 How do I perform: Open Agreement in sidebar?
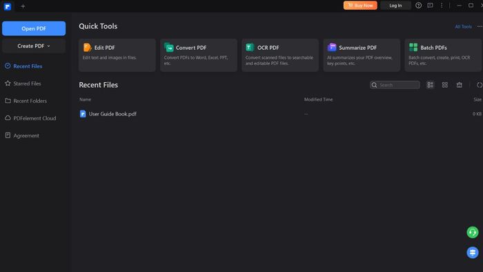[x=26, y=135]
